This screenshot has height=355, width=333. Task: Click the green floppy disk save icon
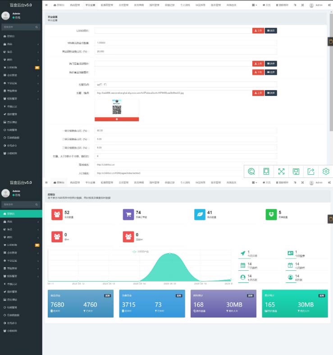296,172
